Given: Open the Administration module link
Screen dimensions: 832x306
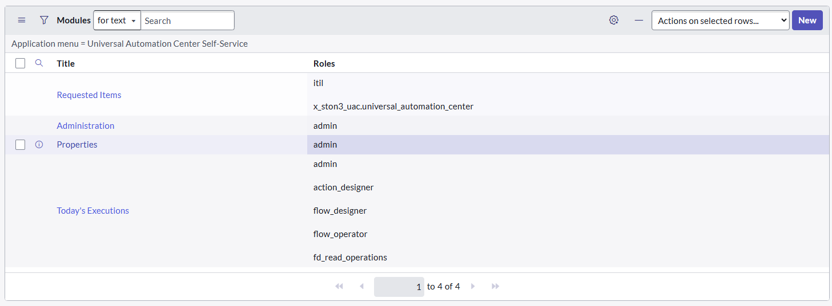Looking at the screenshot, I should (86, 126).
